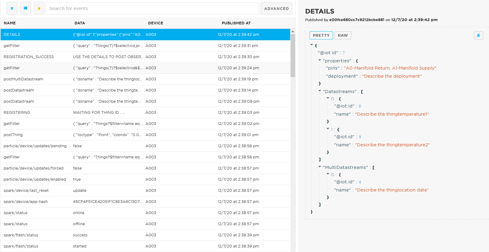
Task: Click the event list scrollbar thumb
Action: click(293, 55)
